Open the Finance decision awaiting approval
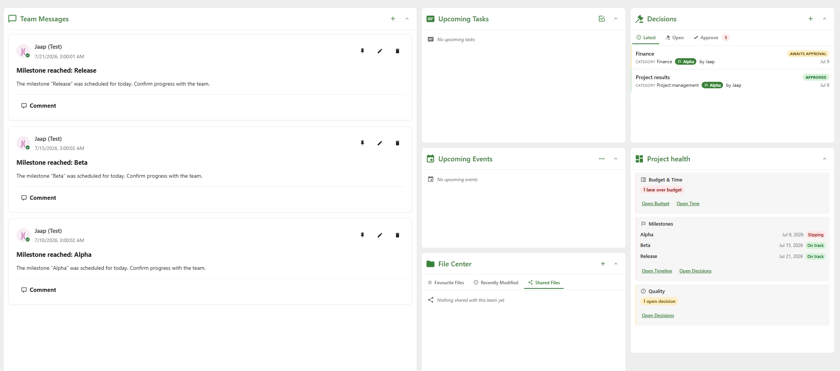840x371 pixels. pos(732,57)
